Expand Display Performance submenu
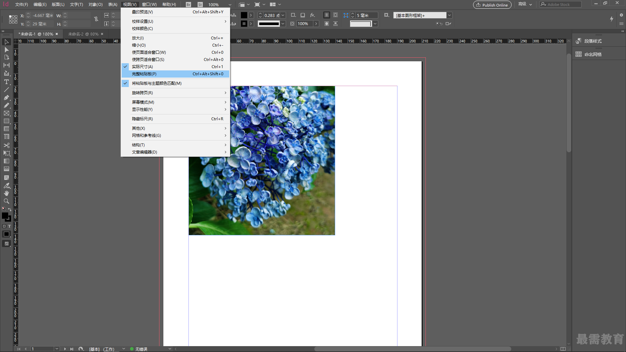 [175, 109]
